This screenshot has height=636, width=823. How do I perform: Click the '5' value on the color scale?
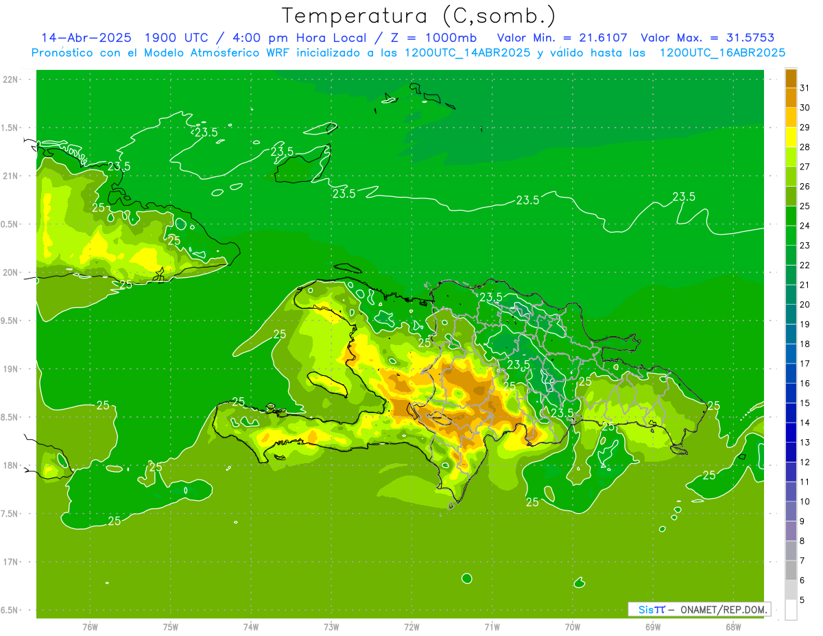click(803, 600)
